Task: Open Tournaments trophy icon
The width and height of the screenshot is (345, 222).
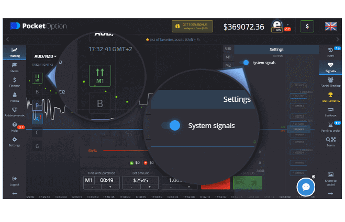Action: 330,97
